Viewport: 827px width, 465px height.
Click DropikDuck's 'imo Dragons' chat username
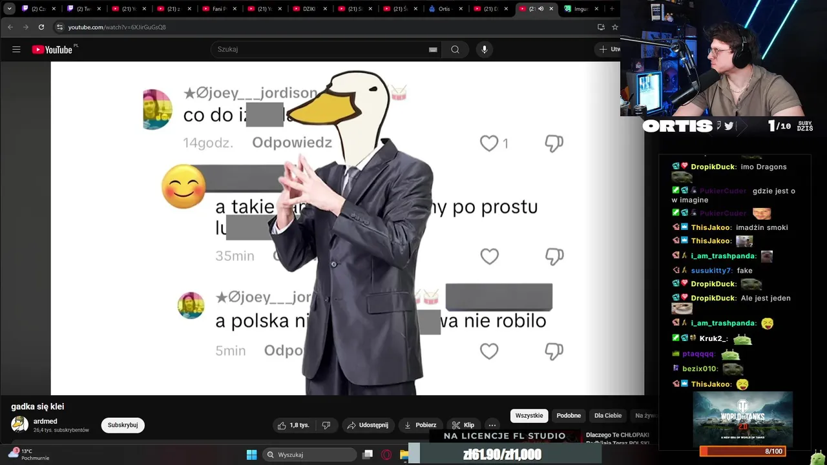(x=713, y=167)
